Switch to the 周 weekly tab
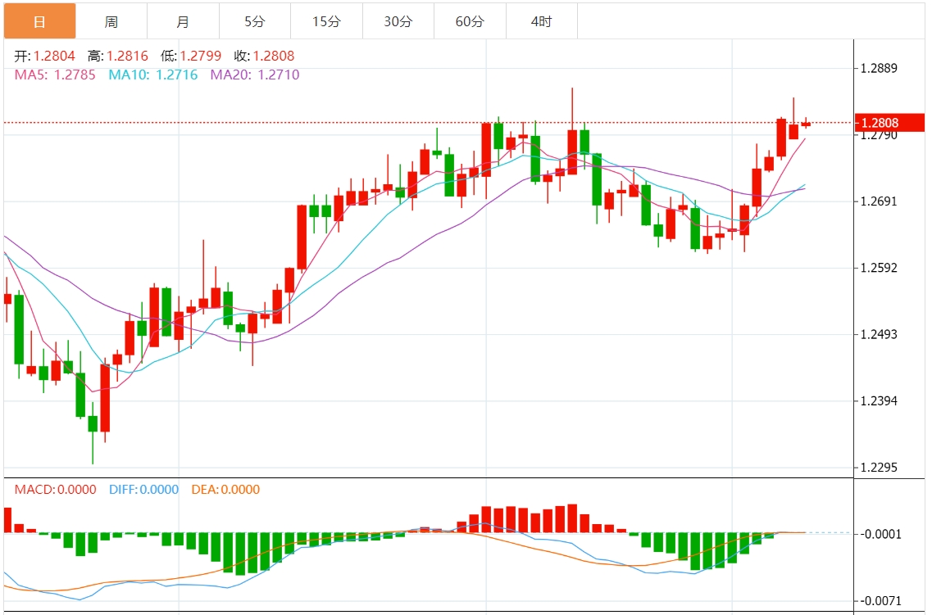 111,21
